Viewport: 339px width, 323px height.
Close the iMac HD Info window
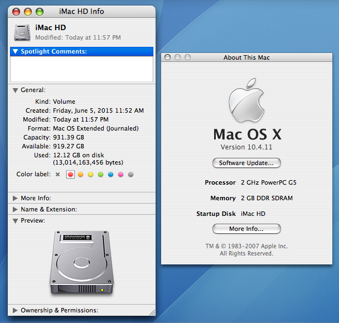[16, 12]
